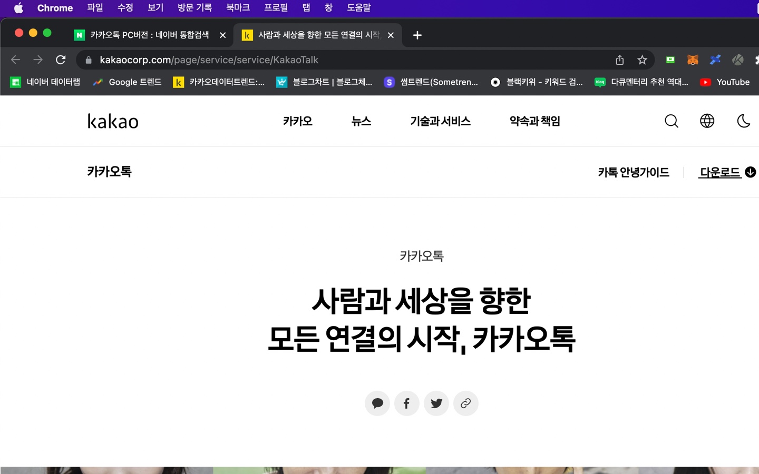
Task: Open the Apple menu
Action: pos(18,8)
